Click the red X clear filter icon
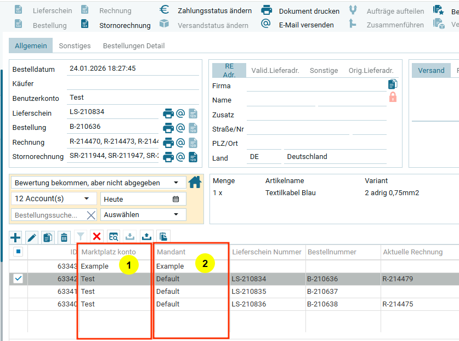 97,237
